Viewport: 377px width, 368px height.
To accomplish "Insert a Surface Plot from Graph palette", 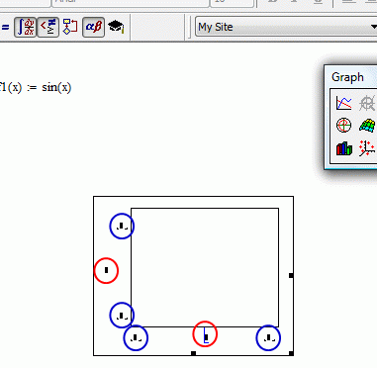I will (367, 126).
